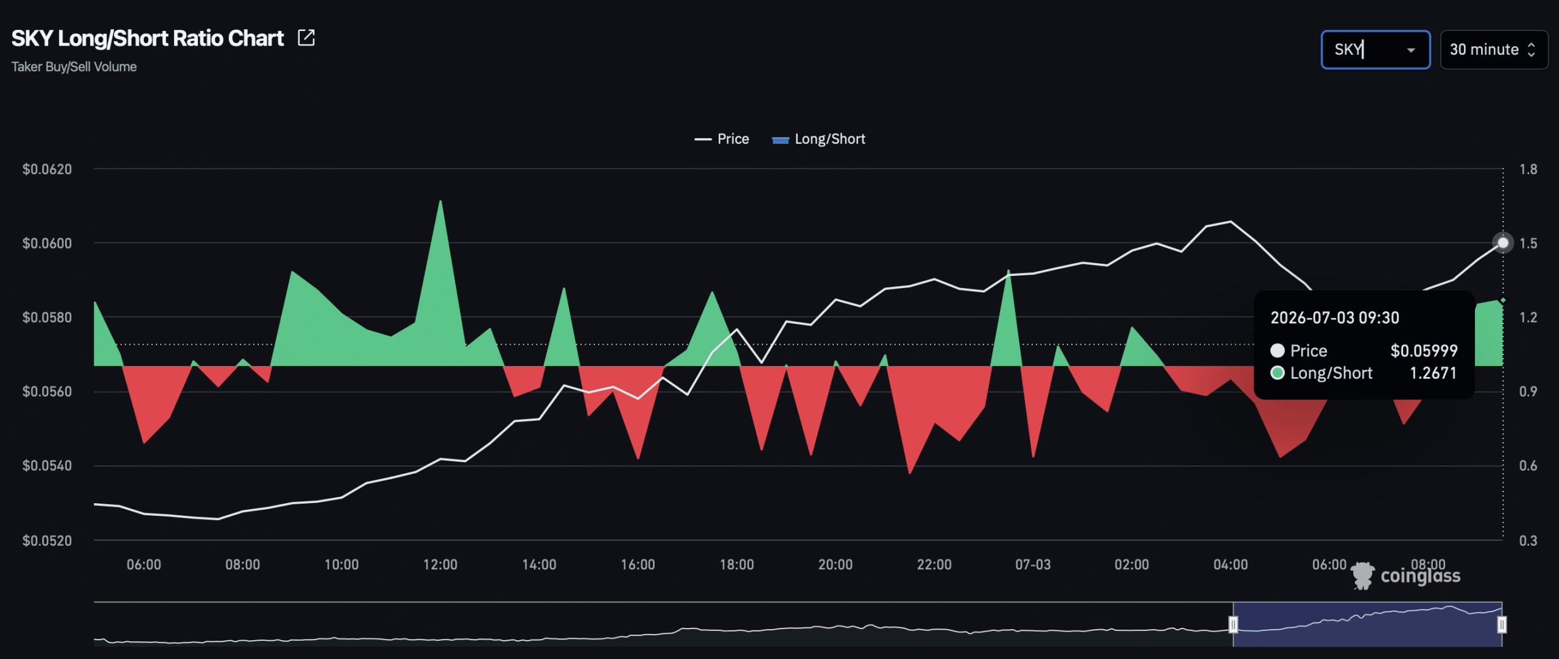Image resolution: width=1559 pixels, height=659 pixels.
Task: Click the SKY Long/Short Ratio Chart title
Action: [x=147, y=38]
